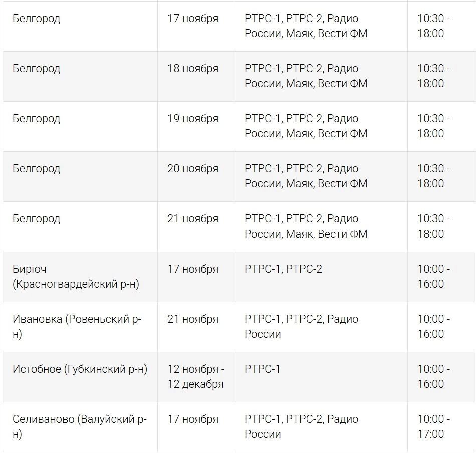Select the 'Селиваново (Валуйский р-н)' location cell
Viewport: 476px width, 453px height.
pyautogui.click(x=79, y=427)
